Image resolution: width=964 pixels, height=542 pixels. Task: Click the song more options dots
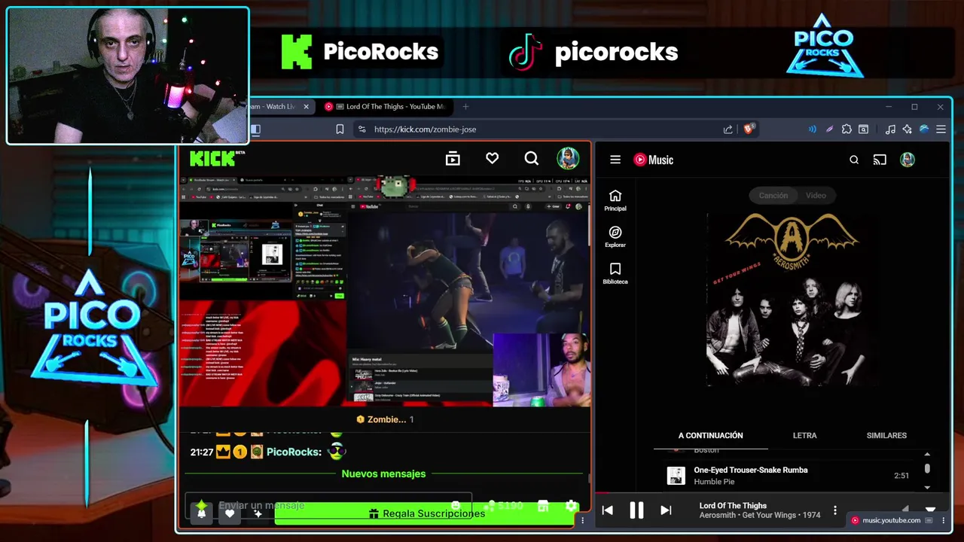click(834, 510)
